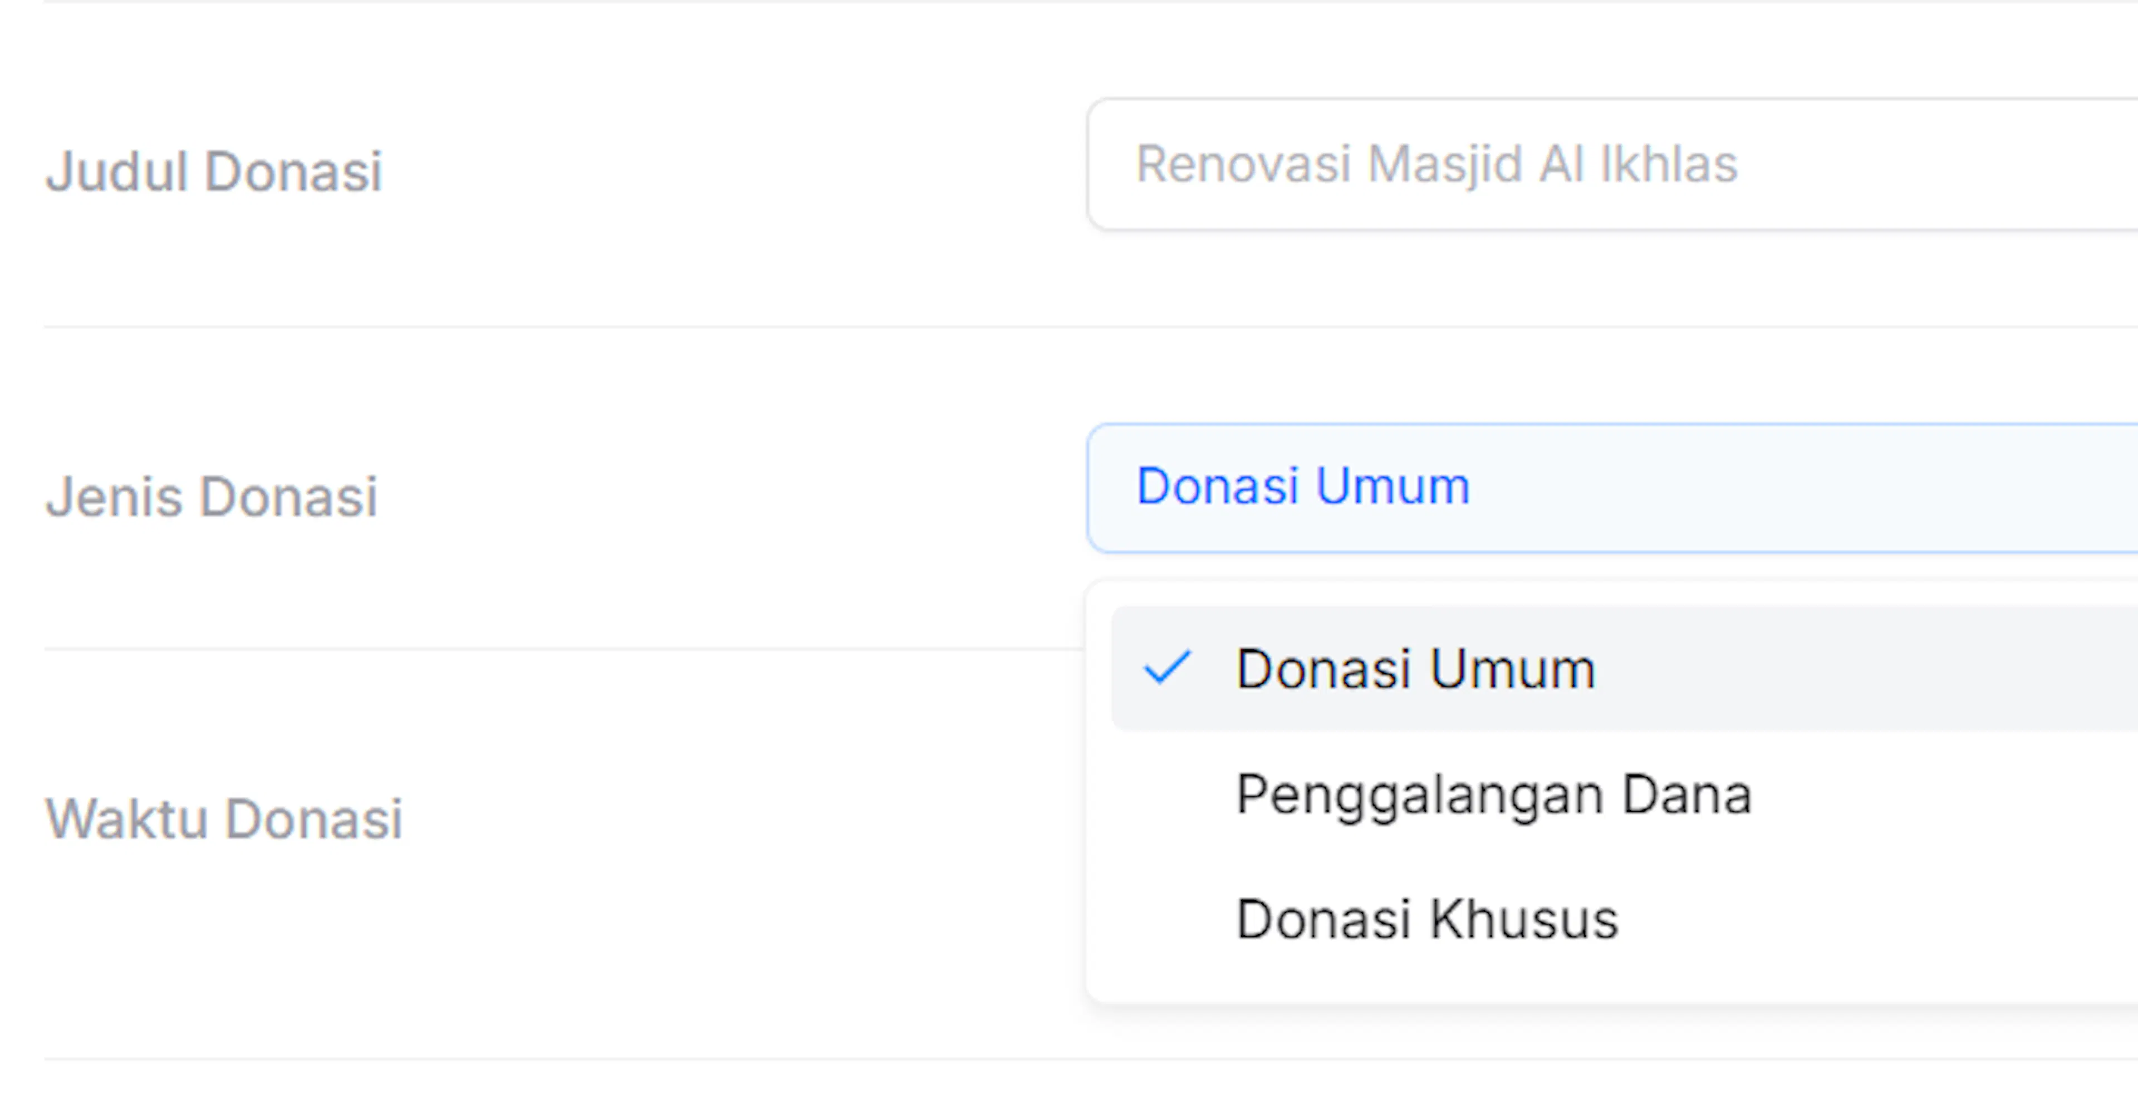Set donation type to Donasi Khusus
The height and width of the screenshot is (1095, 2138).
[1624, 919]
